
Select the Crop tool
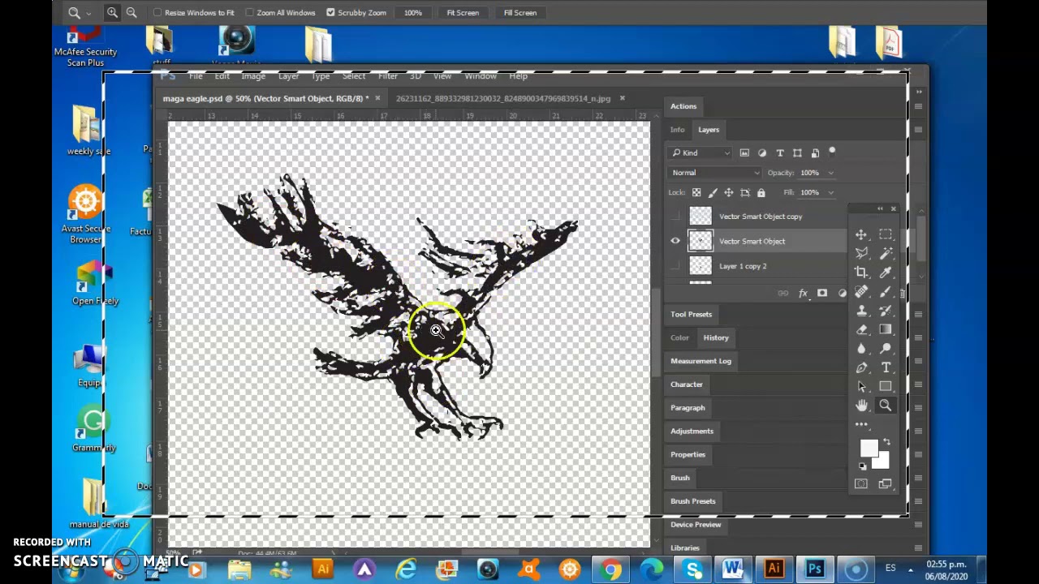(861, 273)
